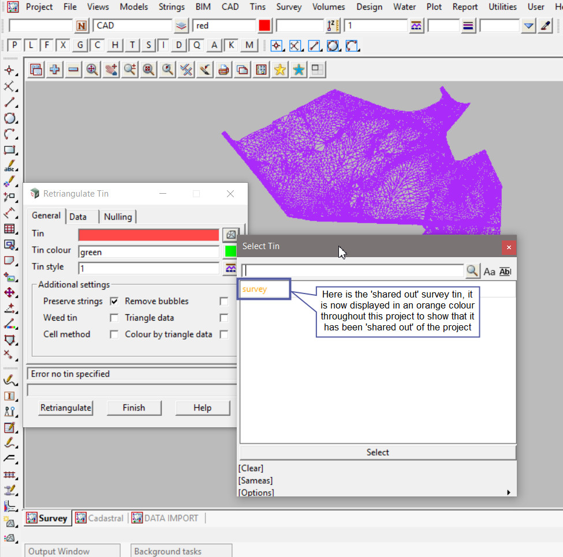The image size is (563, 557).
Task: Enable the Cell method checkbox
Action: click(x=114, y=334)
